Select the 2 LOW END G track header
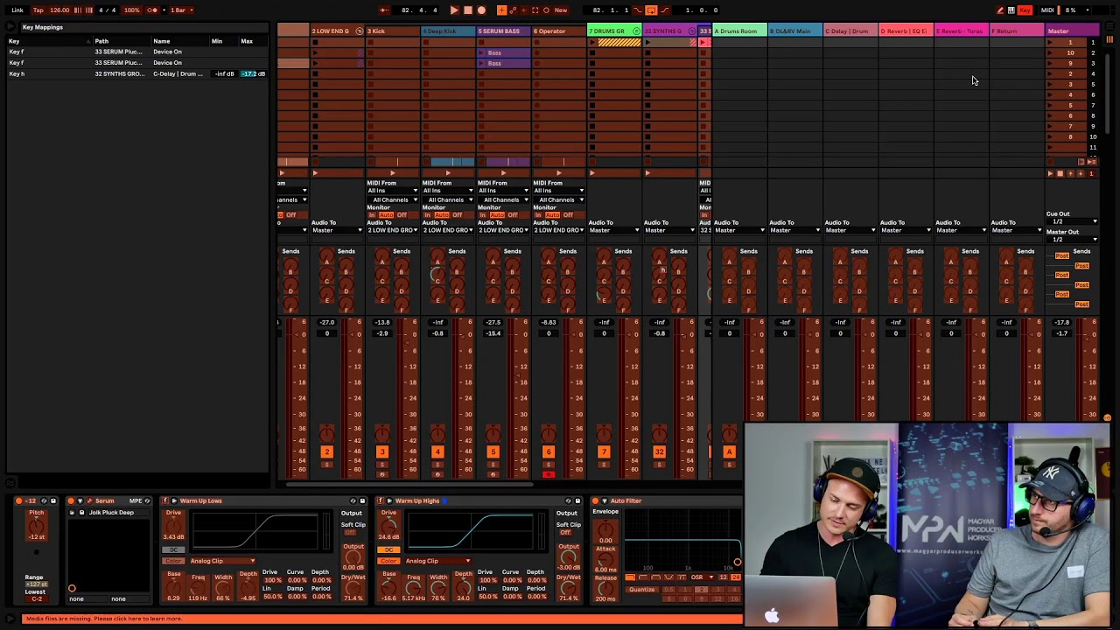1120x630 pixels. (x=337, y=31)
